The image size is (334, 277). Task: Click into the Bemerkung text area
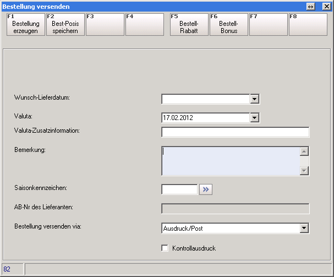230,161
